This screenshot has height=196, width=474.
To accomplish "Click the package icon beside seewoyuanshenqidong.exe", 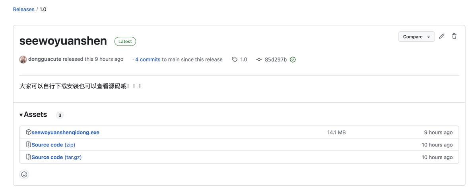I will 28,132.
